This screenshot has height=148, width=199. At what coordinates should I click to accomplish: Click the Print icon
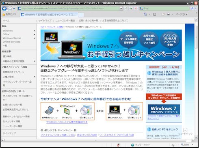pyautogui.click(x=169, y=14)
